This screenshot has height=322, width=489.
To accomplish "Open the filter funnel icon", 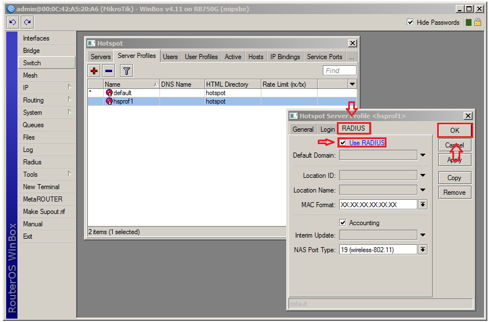I will click(127, 70).
